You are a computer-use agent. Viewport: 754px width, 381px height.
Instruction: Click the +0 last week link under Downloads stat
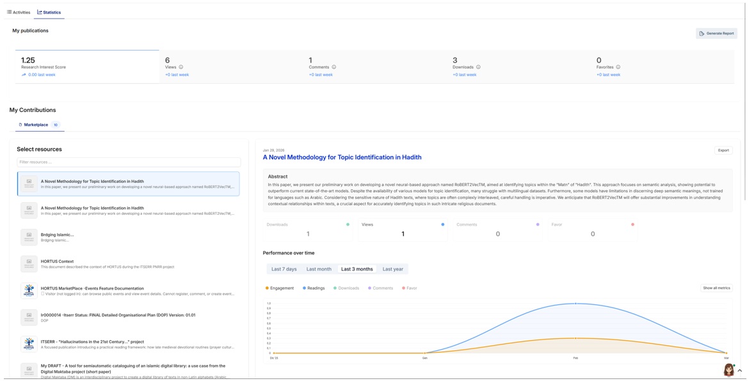(465, 75)
